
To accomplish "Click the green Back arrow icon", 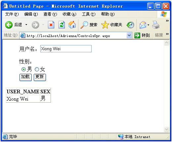I will click(9, 25).
